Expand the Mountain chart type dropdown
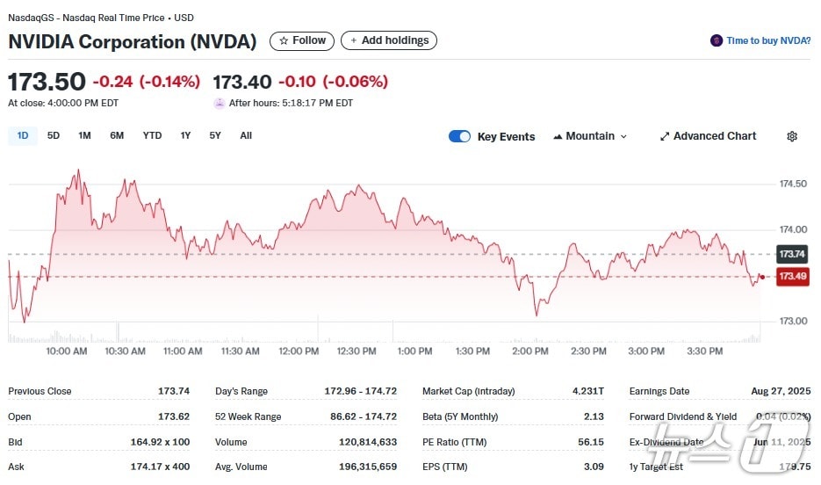 (x=590, y=136)
